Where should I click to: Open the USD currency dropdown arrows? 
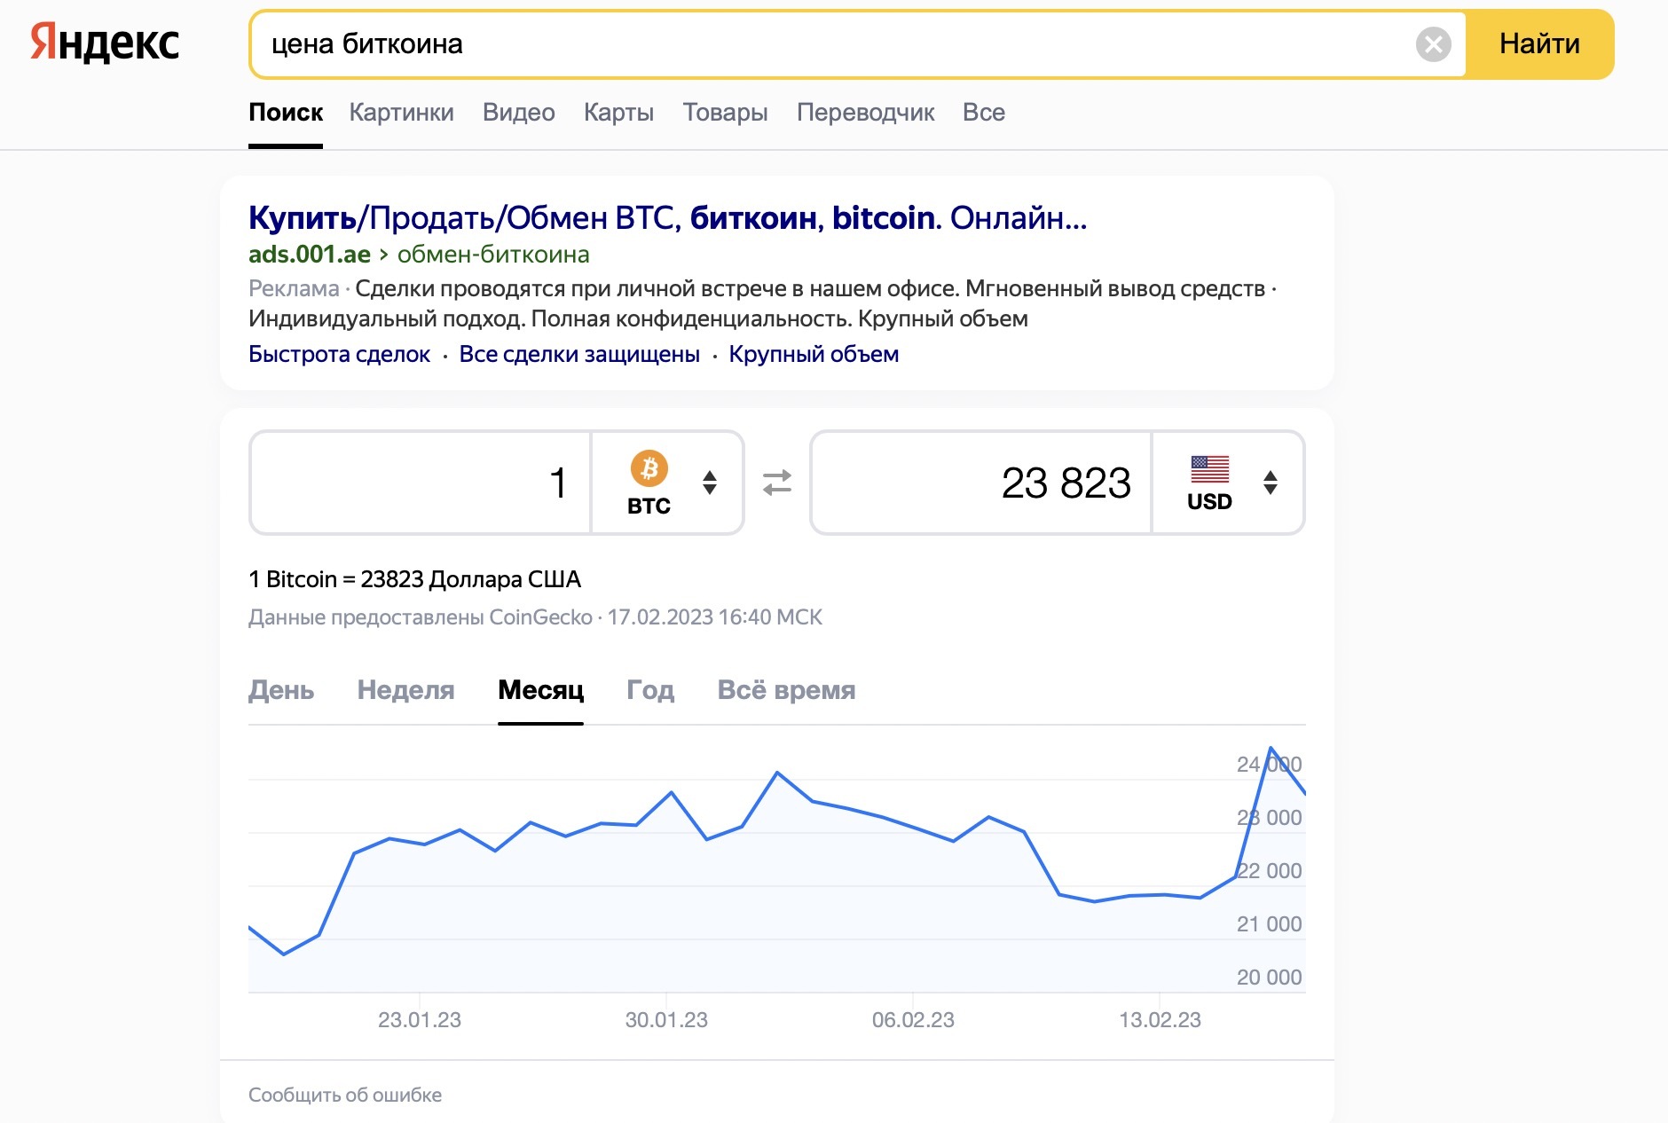tap(1271, 483)
